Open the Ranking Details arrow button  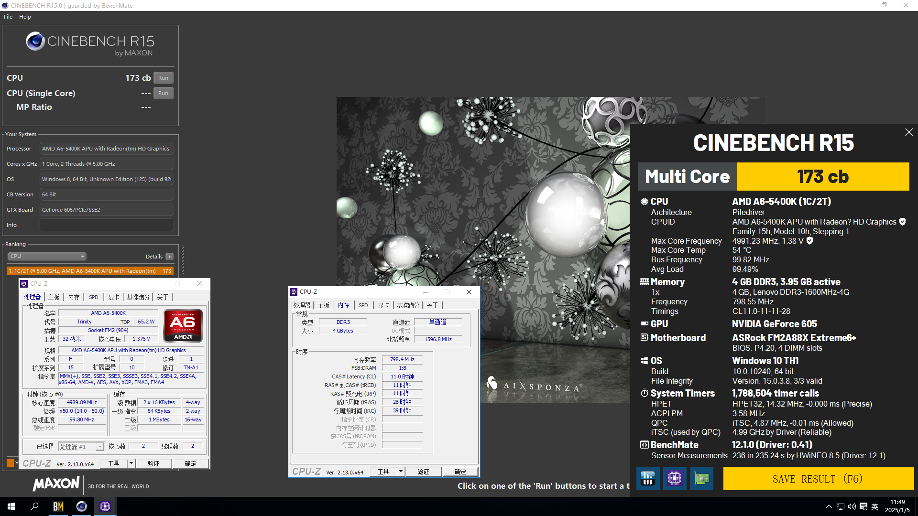[x=170, y=257]
